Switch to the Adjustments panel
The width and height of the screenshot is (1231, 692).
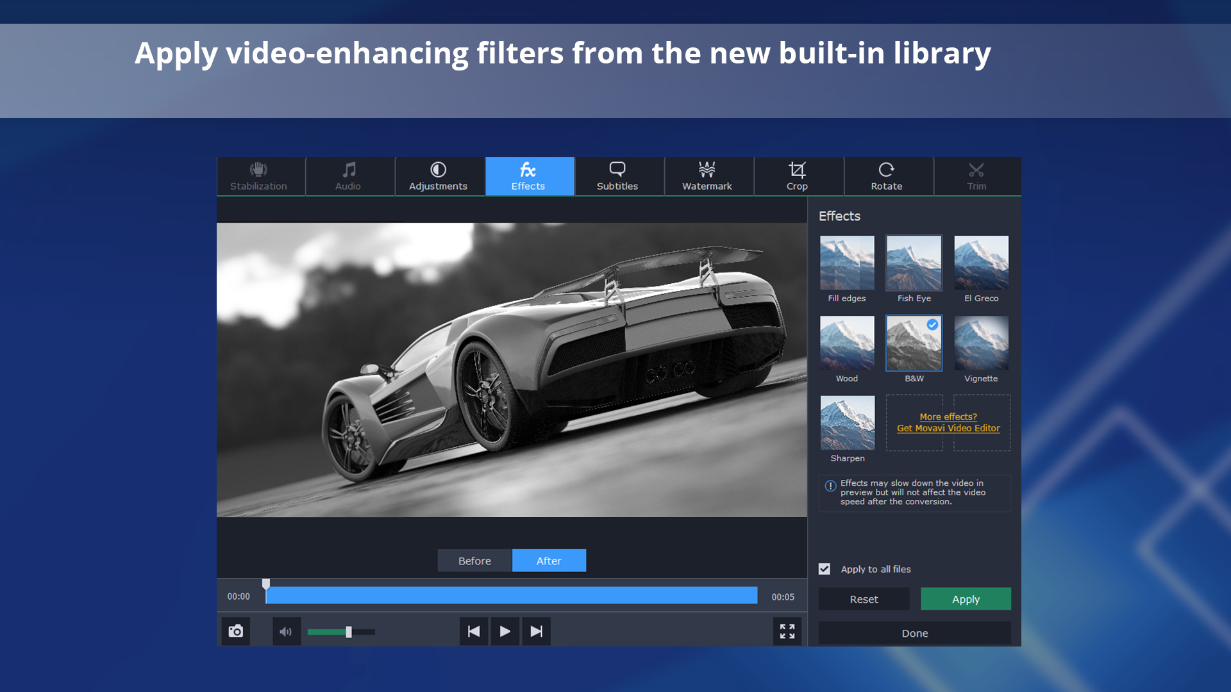pyautogui.click(x=439, y=176)
